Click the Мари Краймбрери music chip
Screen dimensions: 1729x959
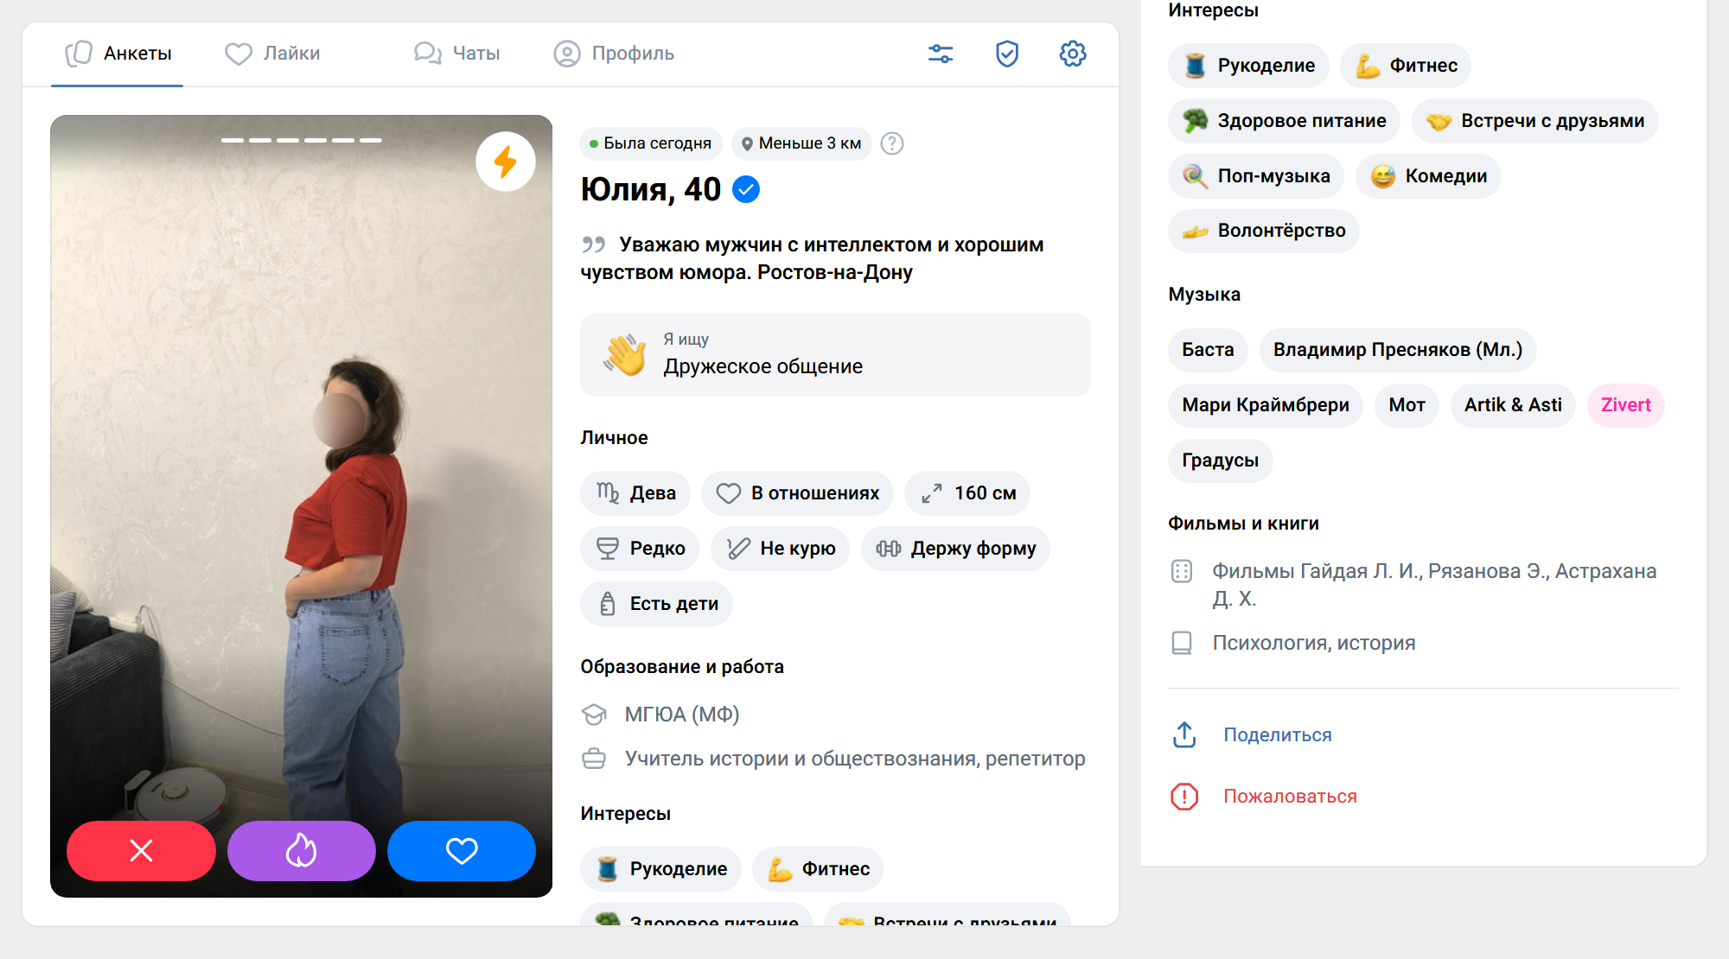[1266, 405]
